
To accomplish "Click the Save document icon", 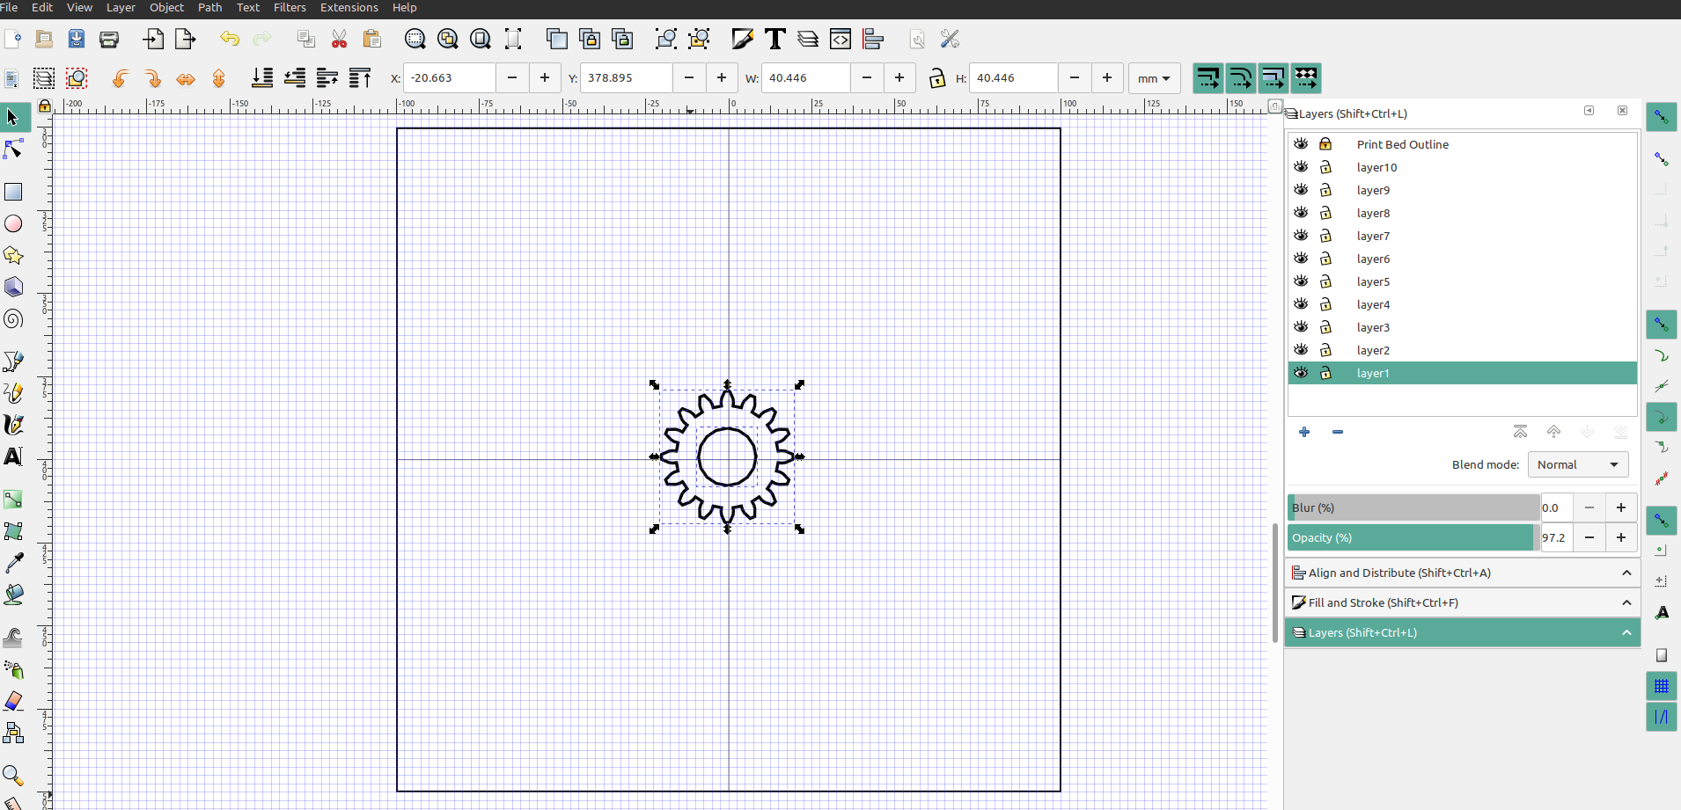I will click(77, 39).
